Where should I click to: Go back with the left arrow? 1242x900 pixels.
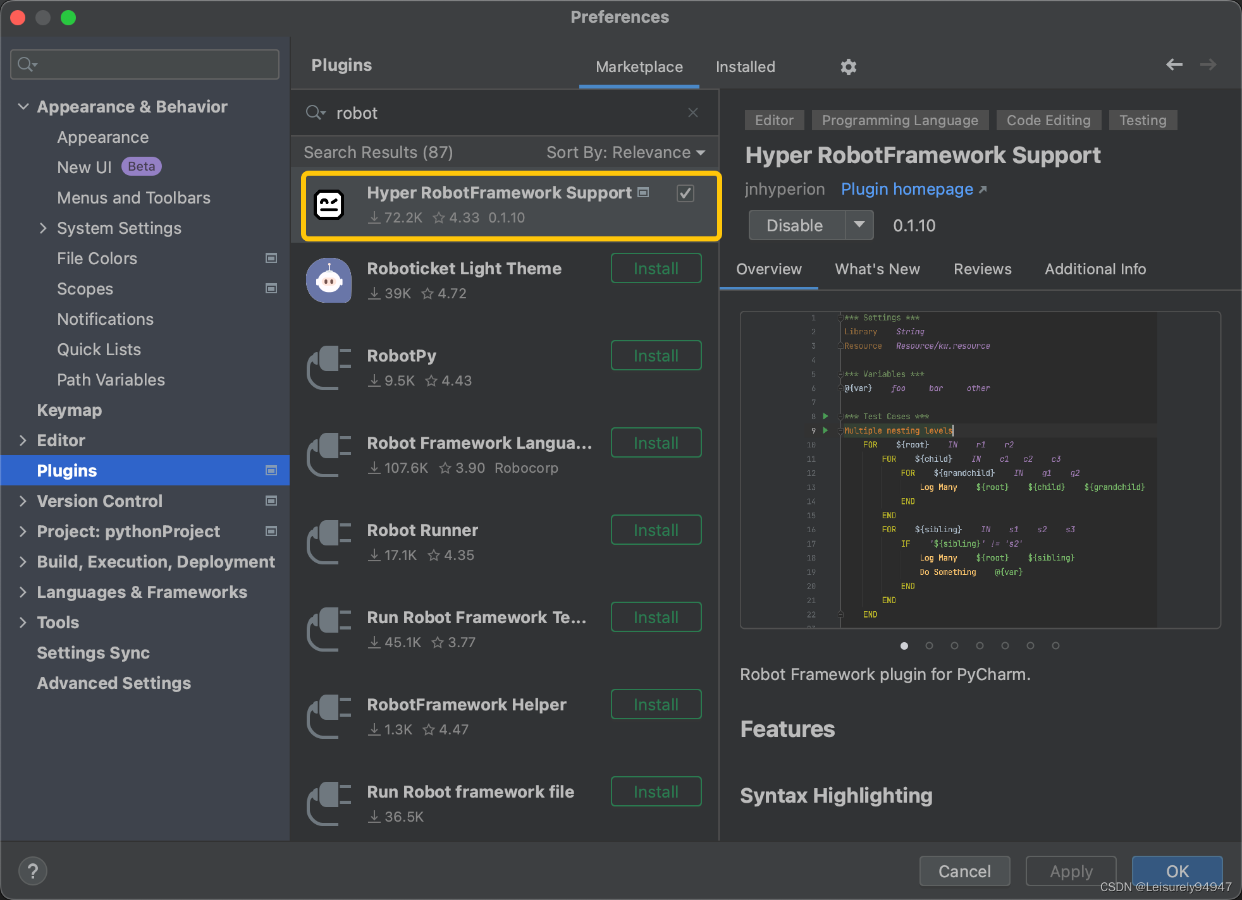click(1174, 64)
